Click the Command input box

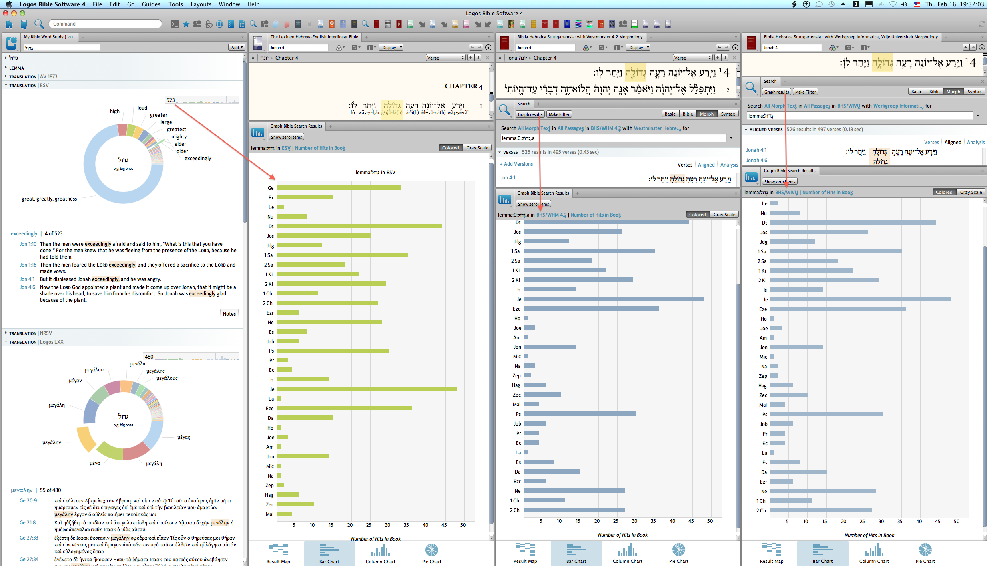point(105,24)
